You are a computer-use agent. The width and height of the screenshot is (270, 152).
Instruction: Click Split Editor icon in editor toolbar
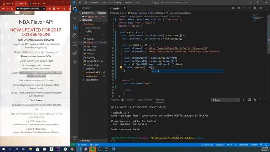click(260, 8)
